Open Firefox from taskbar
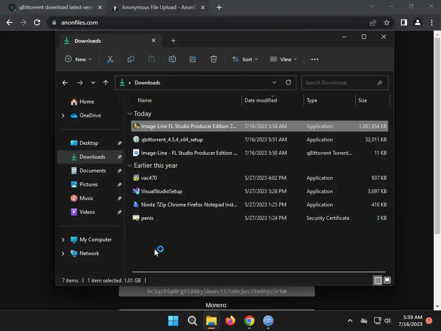 pos(230,321)
